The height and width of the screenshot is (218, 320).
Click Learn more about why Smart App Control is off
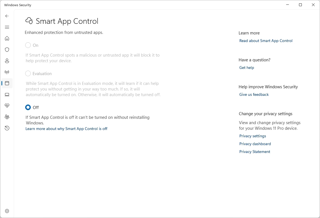point(66,129)
